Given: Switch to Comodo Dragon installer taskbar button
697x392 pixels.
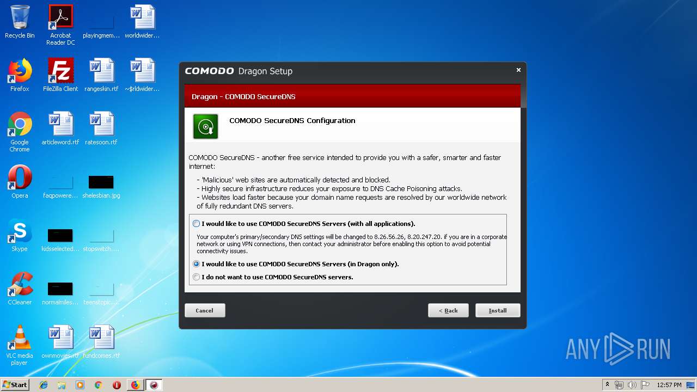Looking at the screenshot, I should point(154,385).
